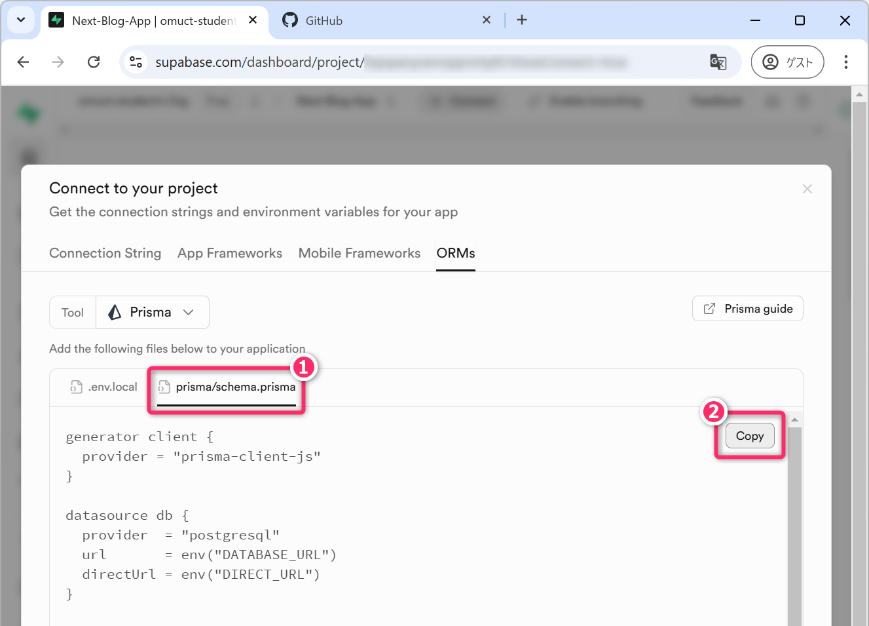Click the guest profile button

[x=787, y=62]
